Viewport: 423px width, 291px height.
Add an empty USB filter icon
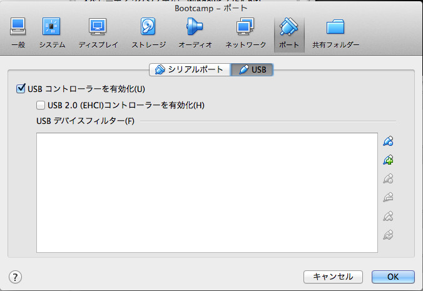tap(388, 141)
